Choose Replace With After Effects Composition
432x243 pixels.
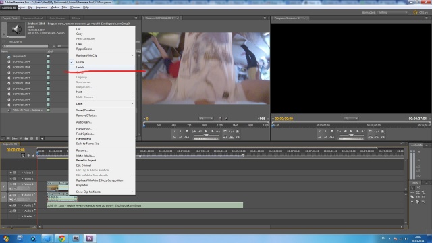click(x=102, y=180)
